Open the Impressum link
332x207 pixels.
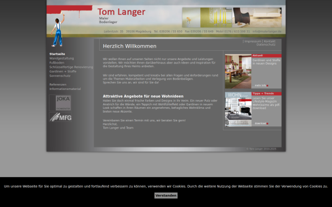[253, 41]
